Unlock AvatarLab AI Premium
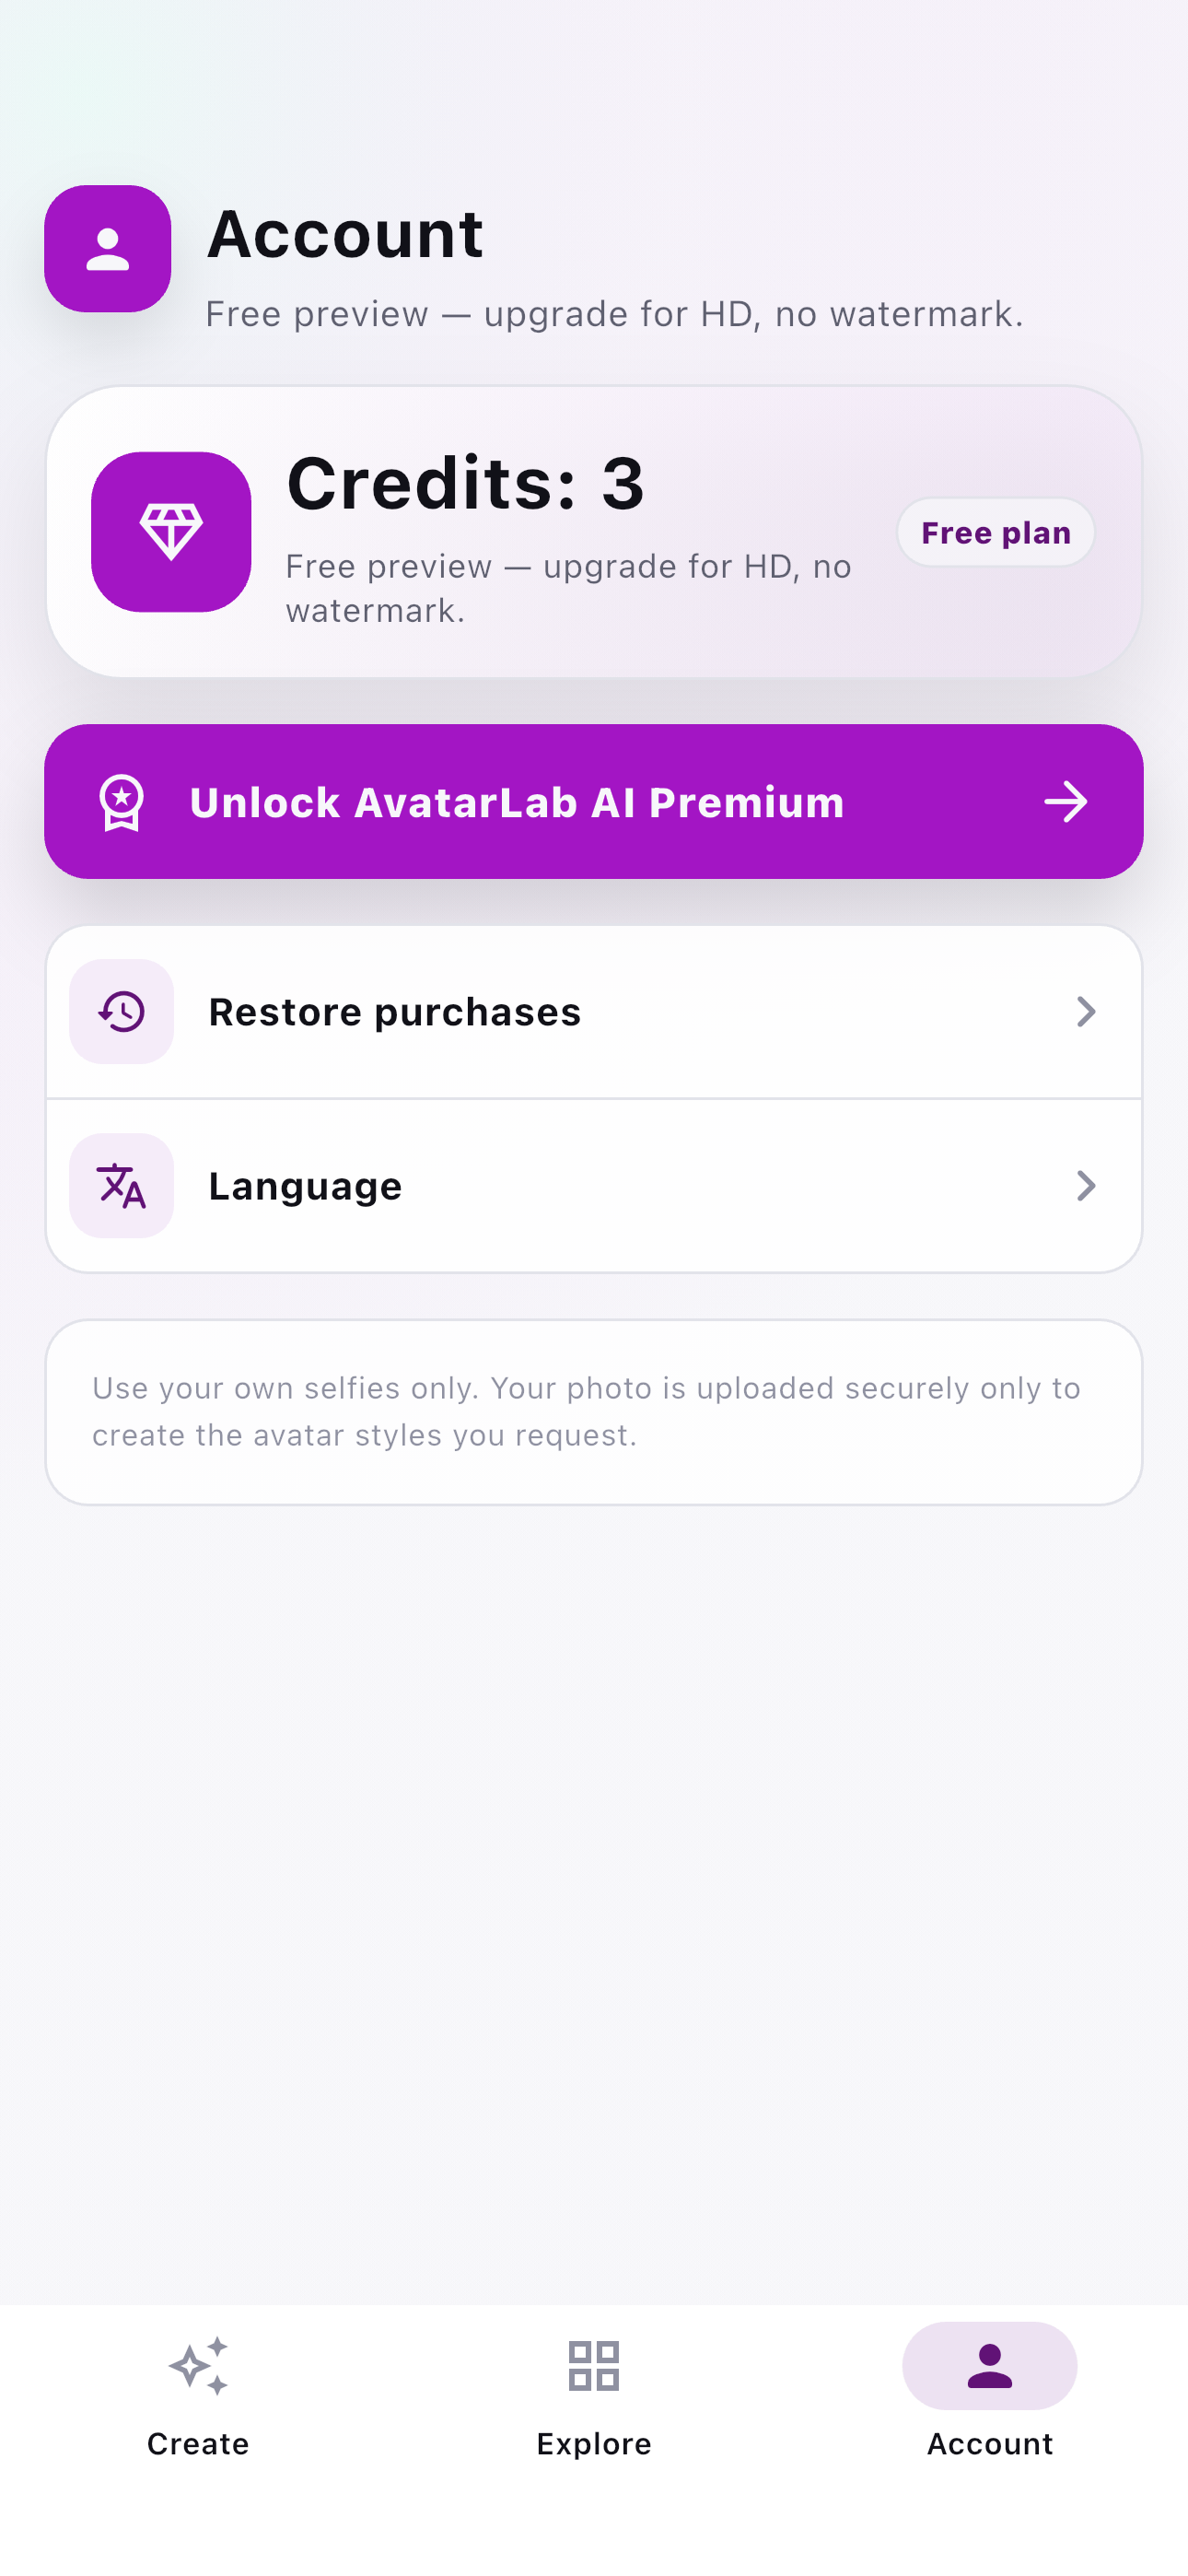Image resolution: width=1188 pixels, height=2576 pixels. [594, 802]
